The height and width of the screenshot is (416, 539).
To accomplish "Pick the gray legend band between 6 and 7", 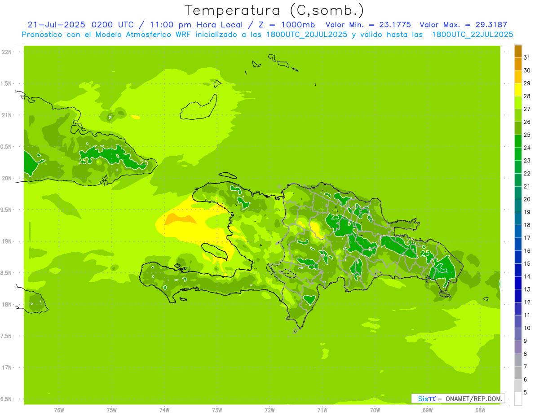I will click(518, 373).
